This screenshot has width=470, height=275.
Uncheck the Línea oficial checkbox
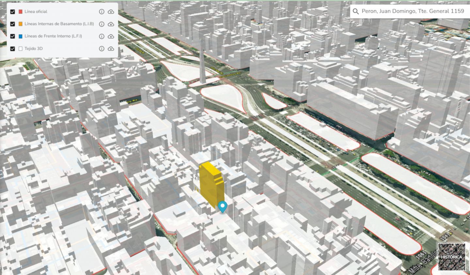(x=12, y=12)
